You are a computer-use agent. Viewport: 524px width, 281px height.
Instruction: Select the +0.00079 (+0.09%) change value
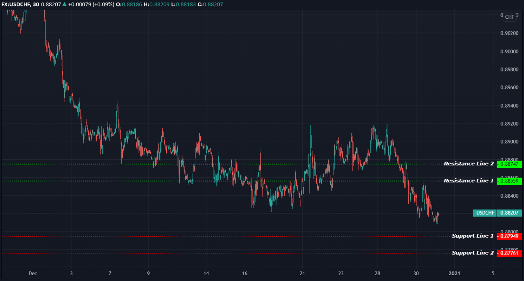pyautogui.click(x=91, y=5)
